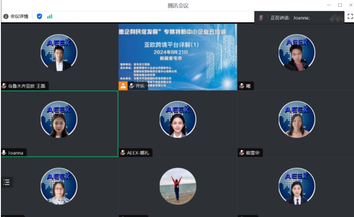Viewport: 354px width, 217px height.
Task: Click the beach photo avatar
Action: 177,186
